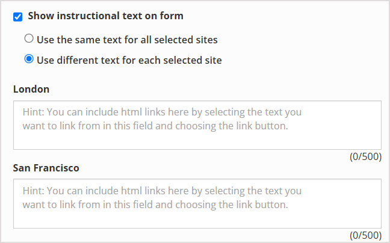The height and width of the screenshot is (243, 390).
Task: Click the word "Hint:" in the San Francisco field
Action: point(33,190)
